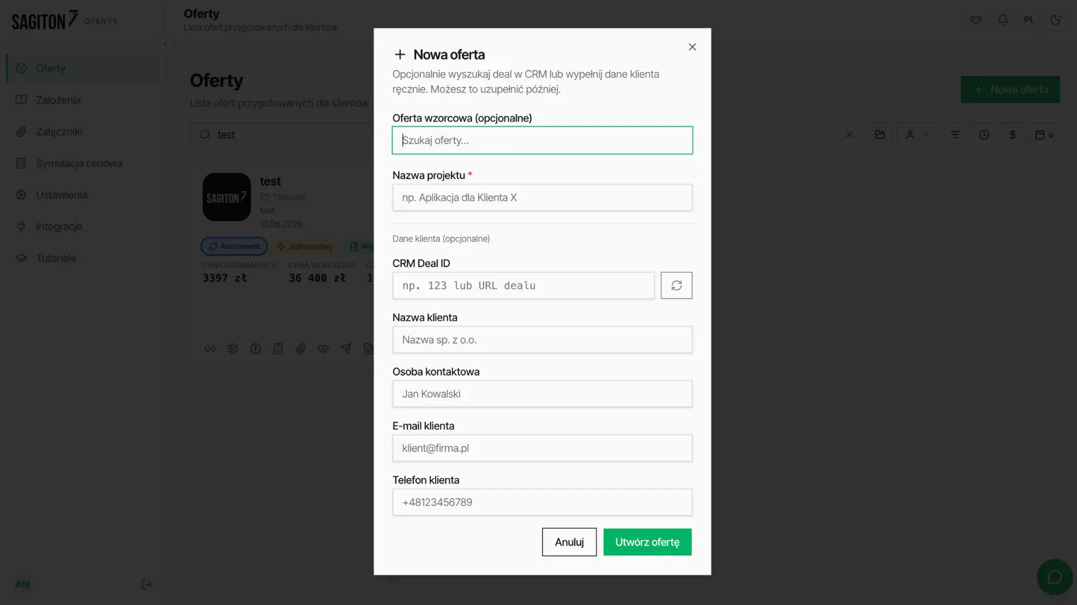1077x605 pixels.
Task: Click the background Nowa oferta button
Action: [x=1010, y=90]
